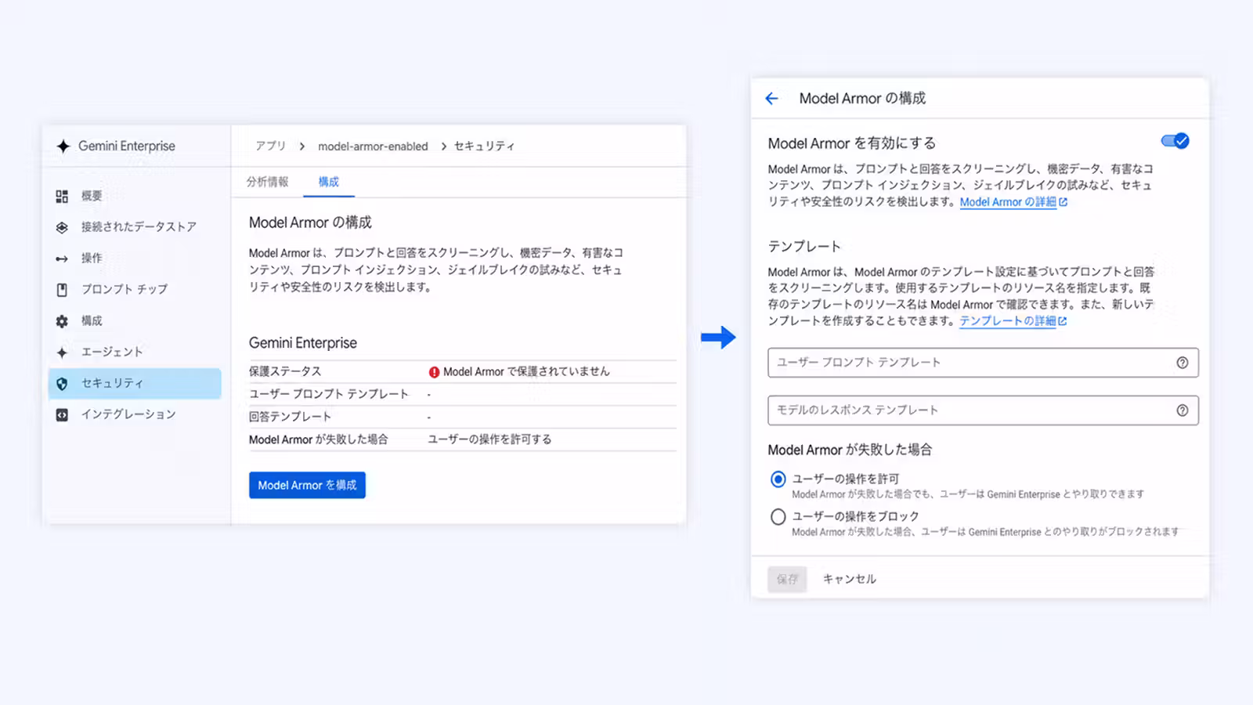Focus the モデルのレスポンス テンプレート input field
Image resolution: width=1253 pixels, height=705 pixels.
[983, 410]
